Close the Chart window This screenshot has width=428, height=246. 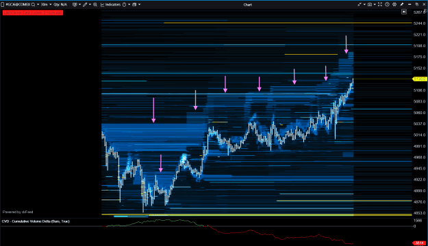pos(424,4)
